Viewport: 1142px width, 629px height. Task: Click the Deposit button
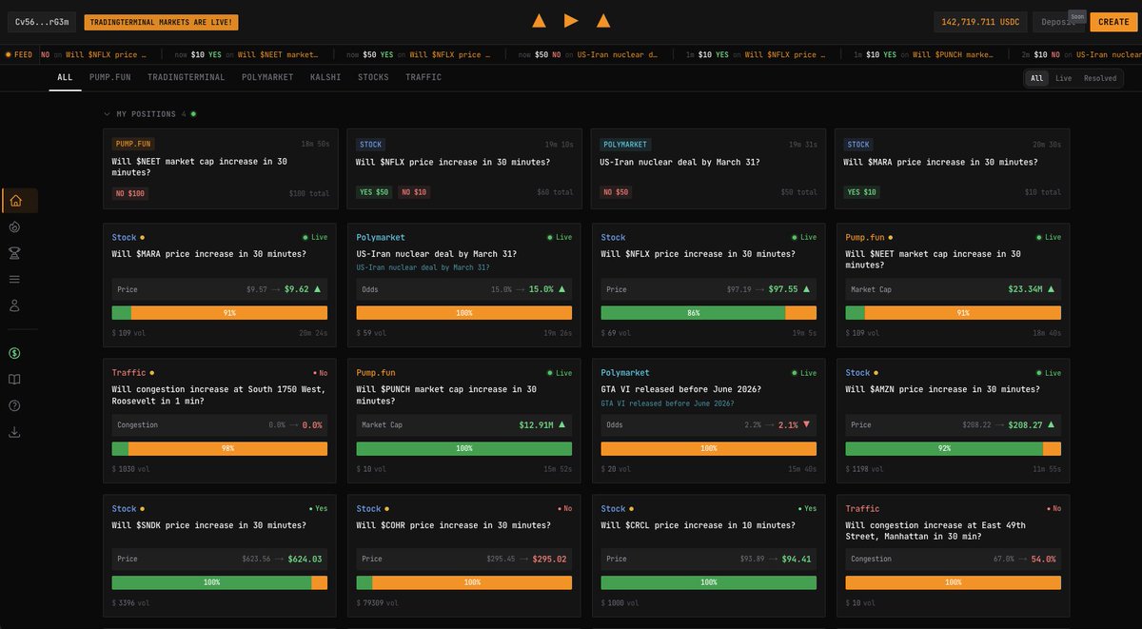(x=1059, y=22)
